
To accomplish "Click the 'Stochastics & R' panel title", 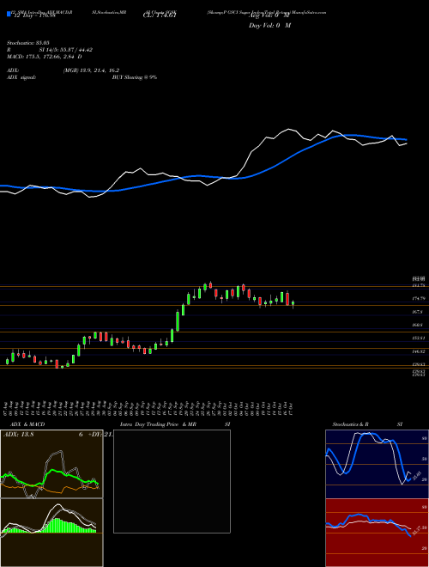I will pos(350,424).
